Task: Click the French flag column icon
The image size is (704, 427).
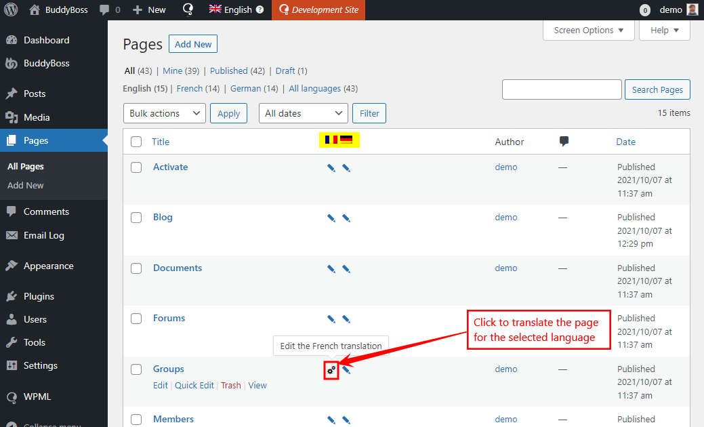Action: [331, 140]
